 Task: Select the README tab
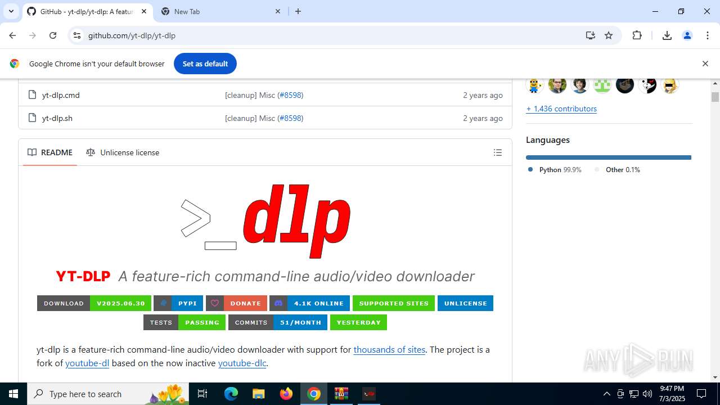(50, 152)
